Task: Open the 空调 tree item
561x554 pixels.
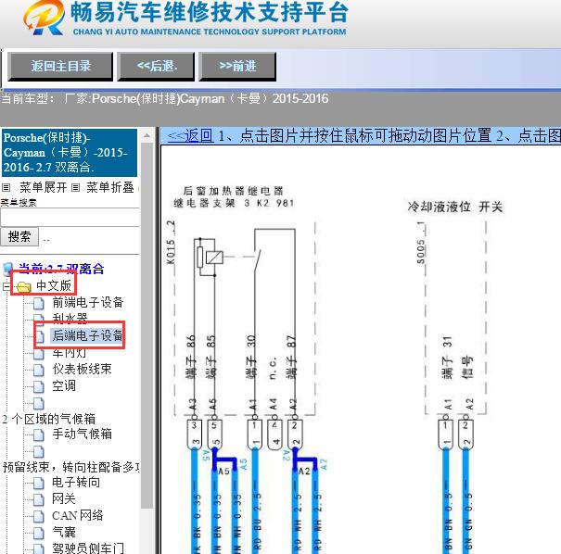Action: 64,385
